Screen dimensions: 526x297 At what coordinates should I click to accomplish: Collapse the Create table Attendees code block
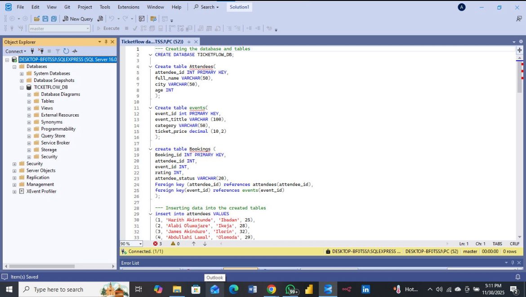pos(150,67)
